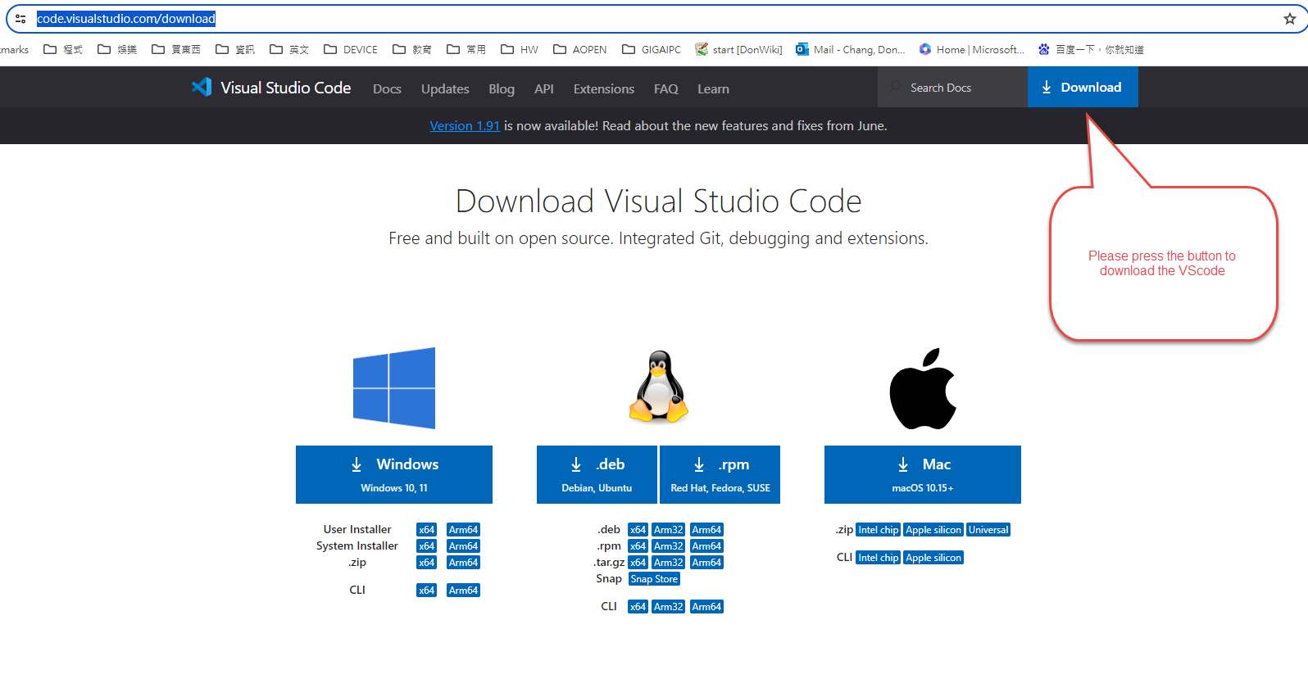
Task: Open the site information icon in address bar
Action: [x=20, y=19]
